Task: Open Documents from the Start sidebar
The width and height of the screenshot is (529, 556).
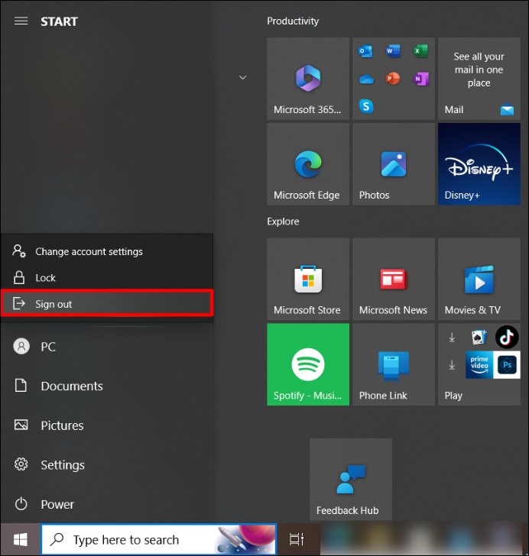Action: [x=106, y=386]
